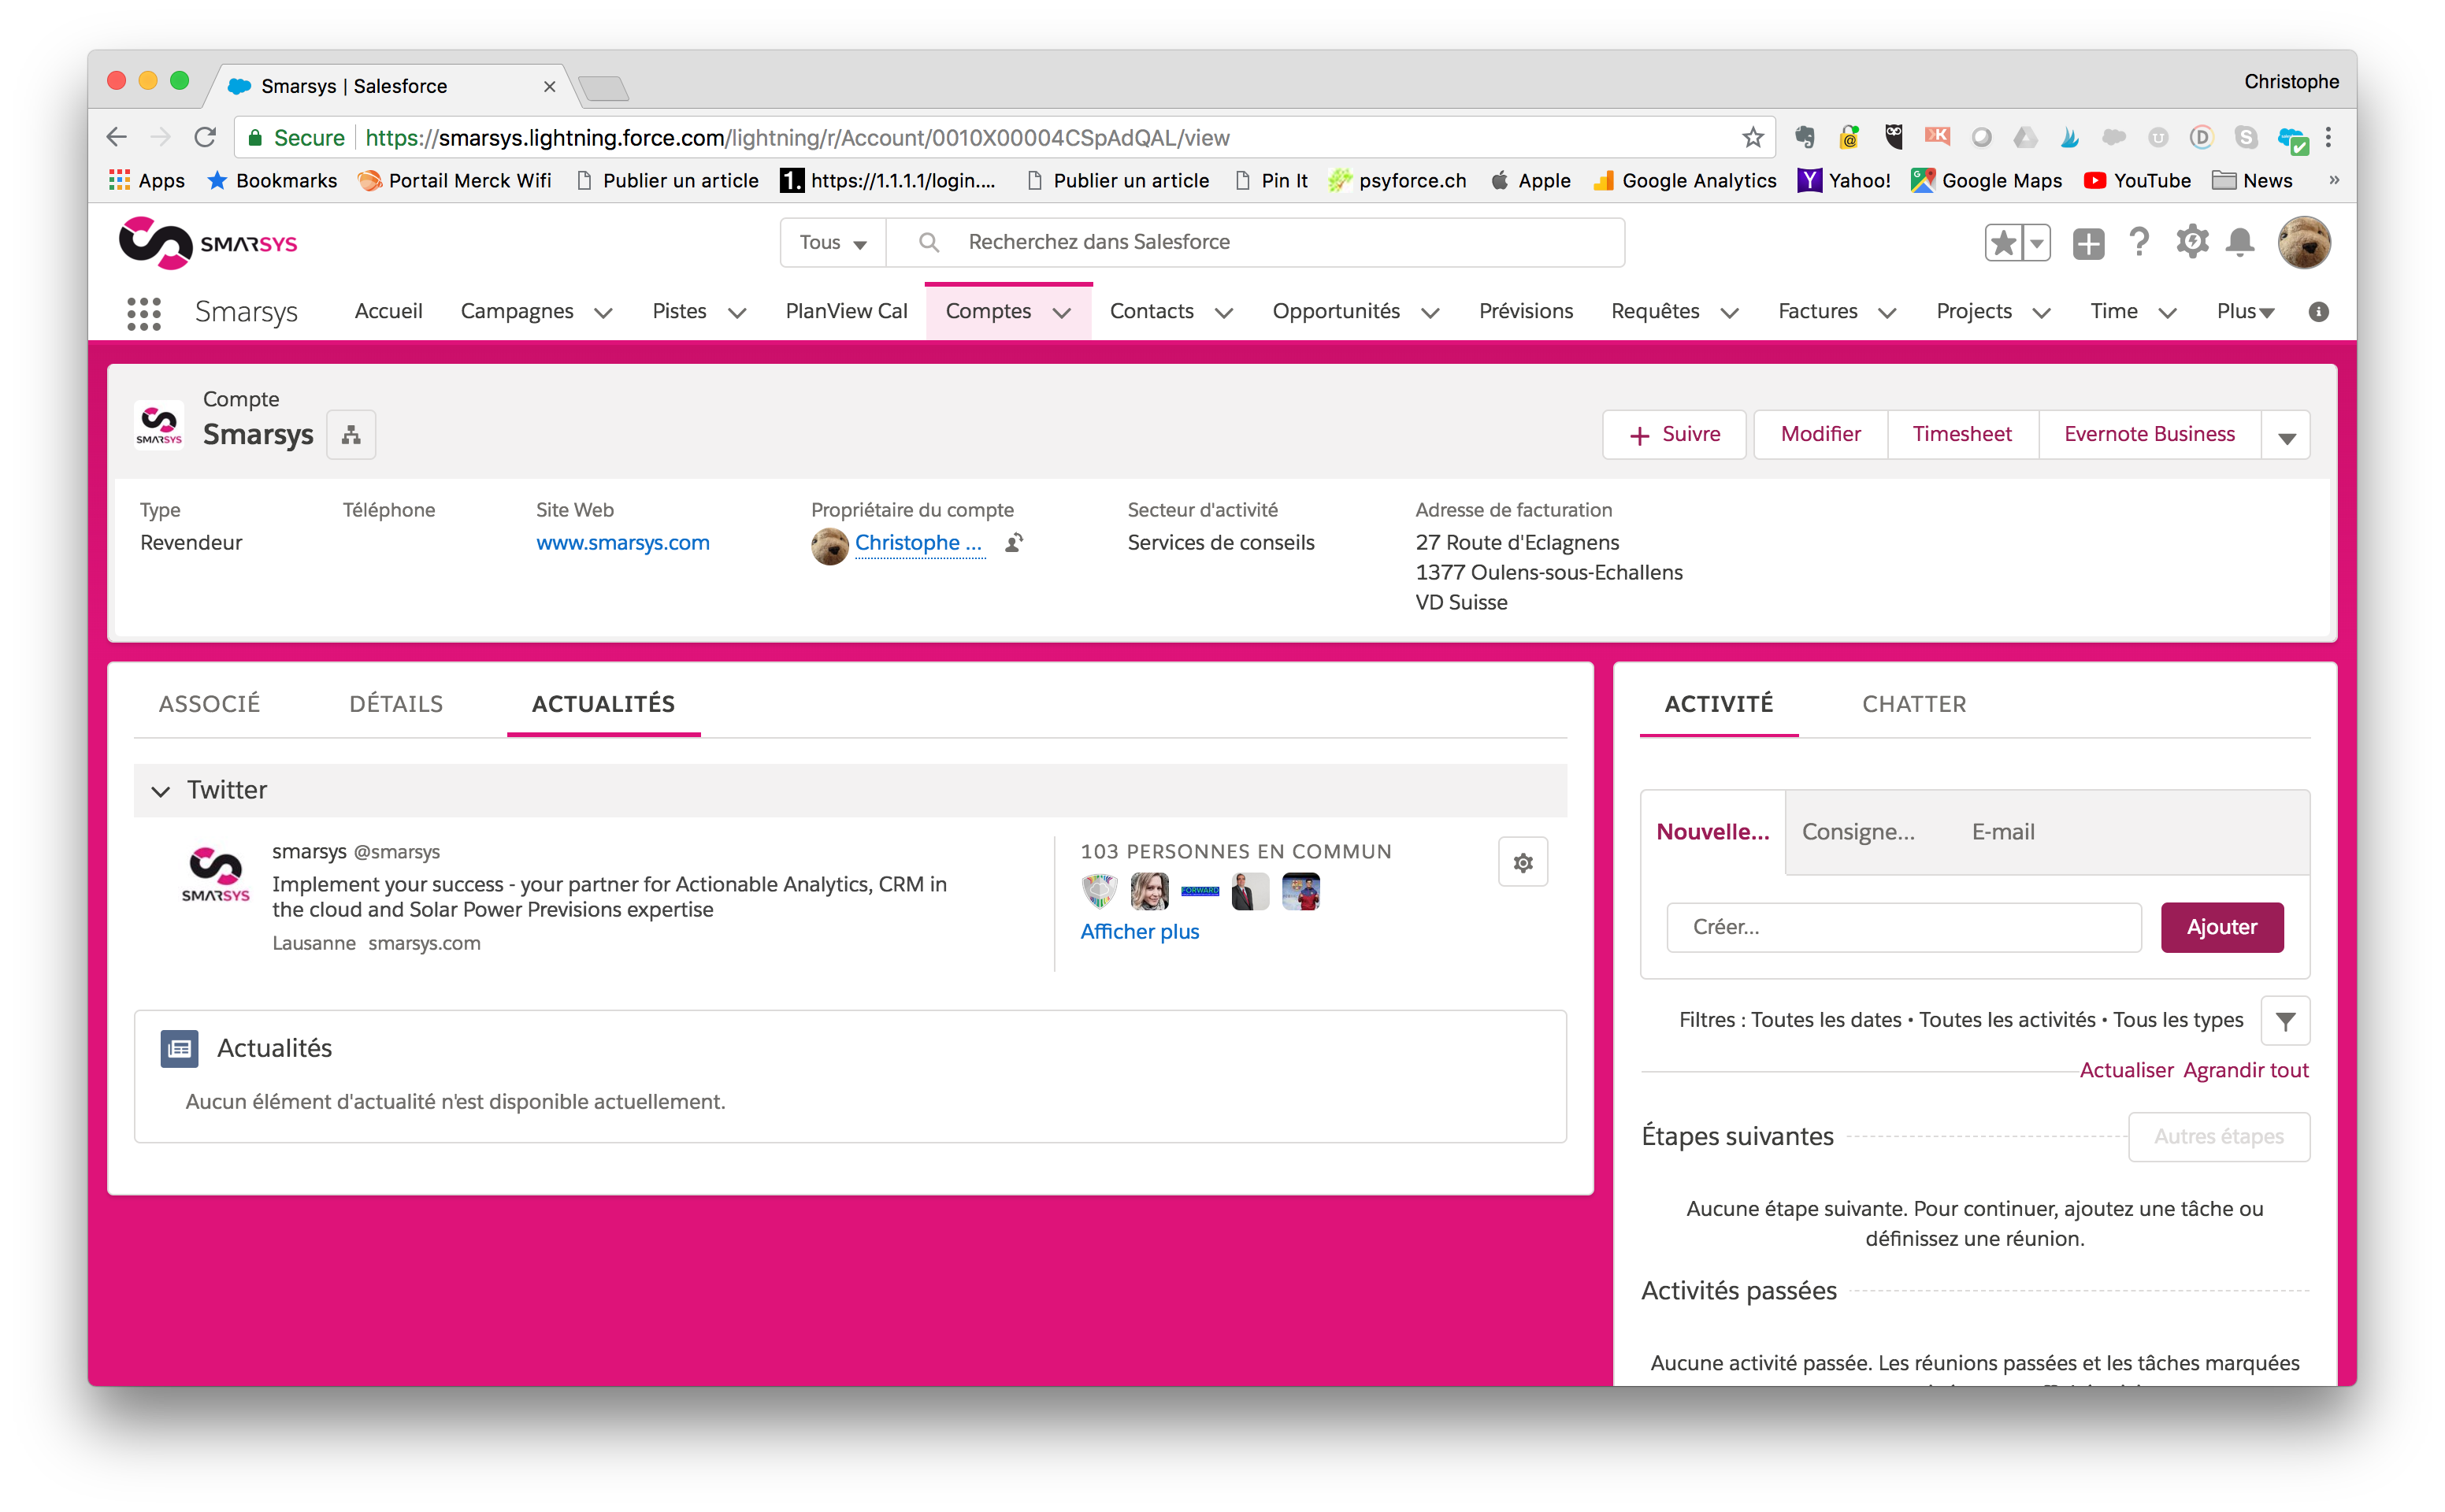Switch to the ASSOCIÉ tab

[x=209, y=704]
